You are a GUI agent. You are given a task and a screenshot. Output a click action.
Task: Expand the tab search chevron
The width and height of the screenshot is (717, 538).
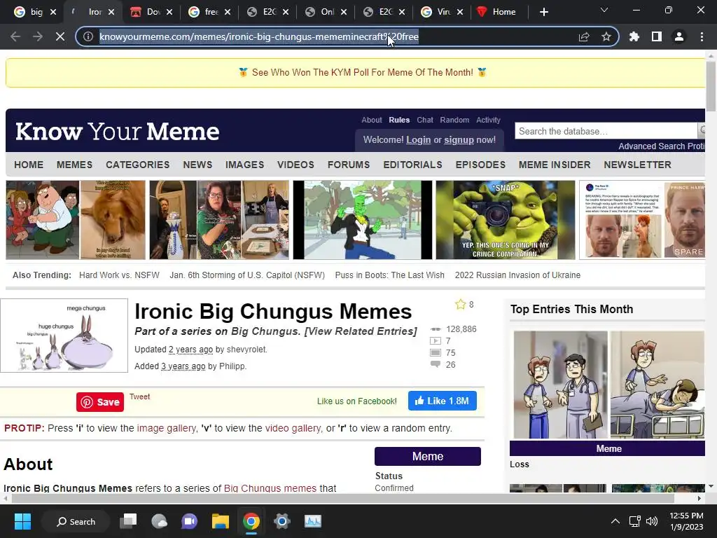(604, 10)
